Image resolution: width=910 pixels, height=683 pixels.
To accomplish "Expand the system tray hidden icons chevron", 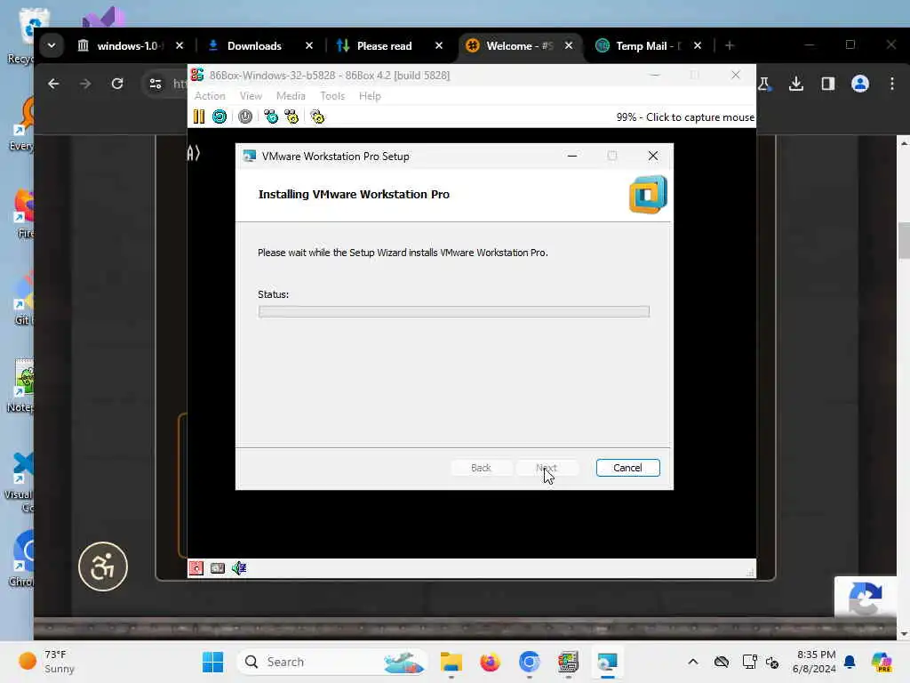I will [693, 662].
